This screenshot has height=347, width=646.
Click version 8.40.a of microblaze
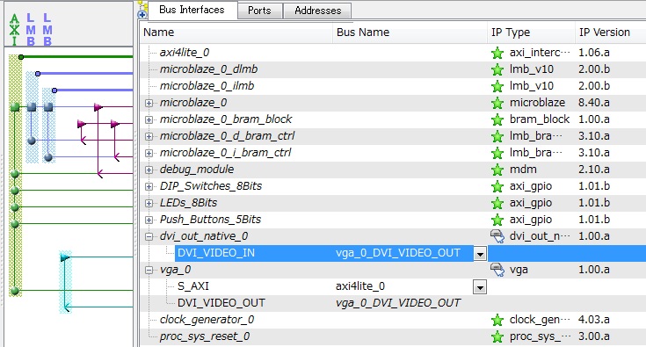(593, 103)
